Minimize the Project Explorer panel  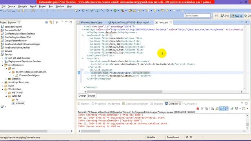click(x=66, y=22)
